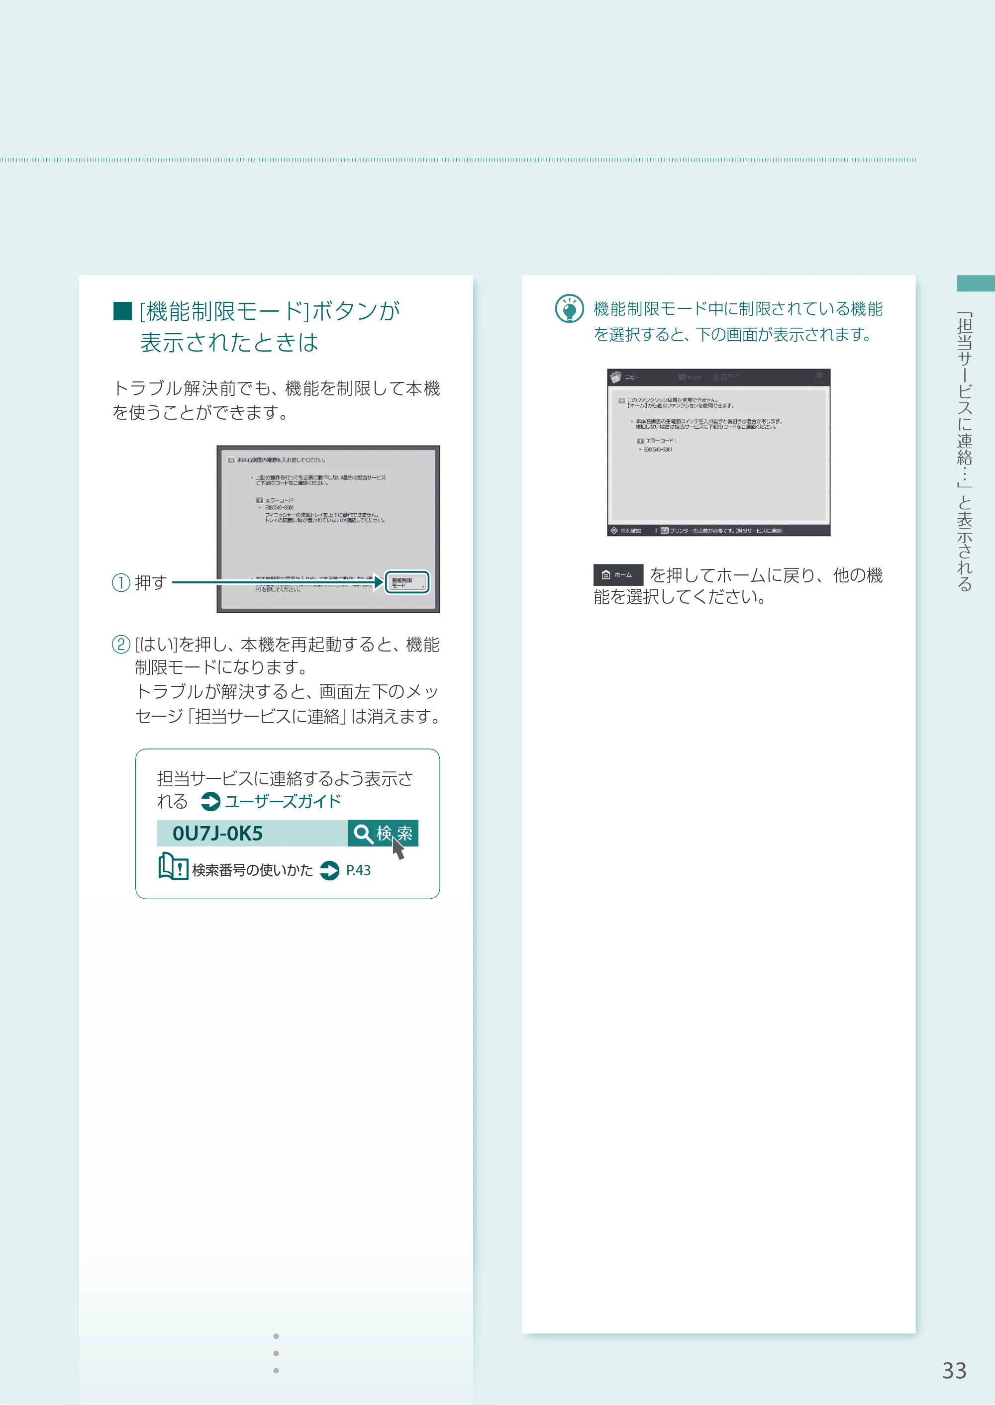Viewport: 995px width, 1405px height.
Task: Click the ホーム home button image
Action: point(617,574)
